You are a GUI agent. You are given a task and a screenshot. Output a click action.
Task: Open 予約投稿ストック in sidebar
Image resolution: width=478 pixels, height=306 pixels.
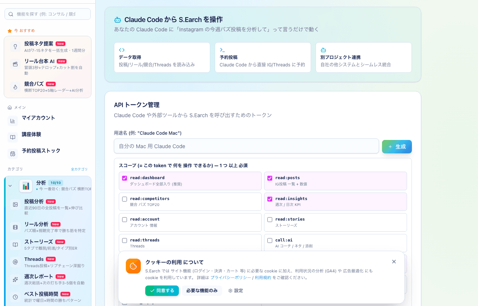pyautogui.click(x=48, y=154)
